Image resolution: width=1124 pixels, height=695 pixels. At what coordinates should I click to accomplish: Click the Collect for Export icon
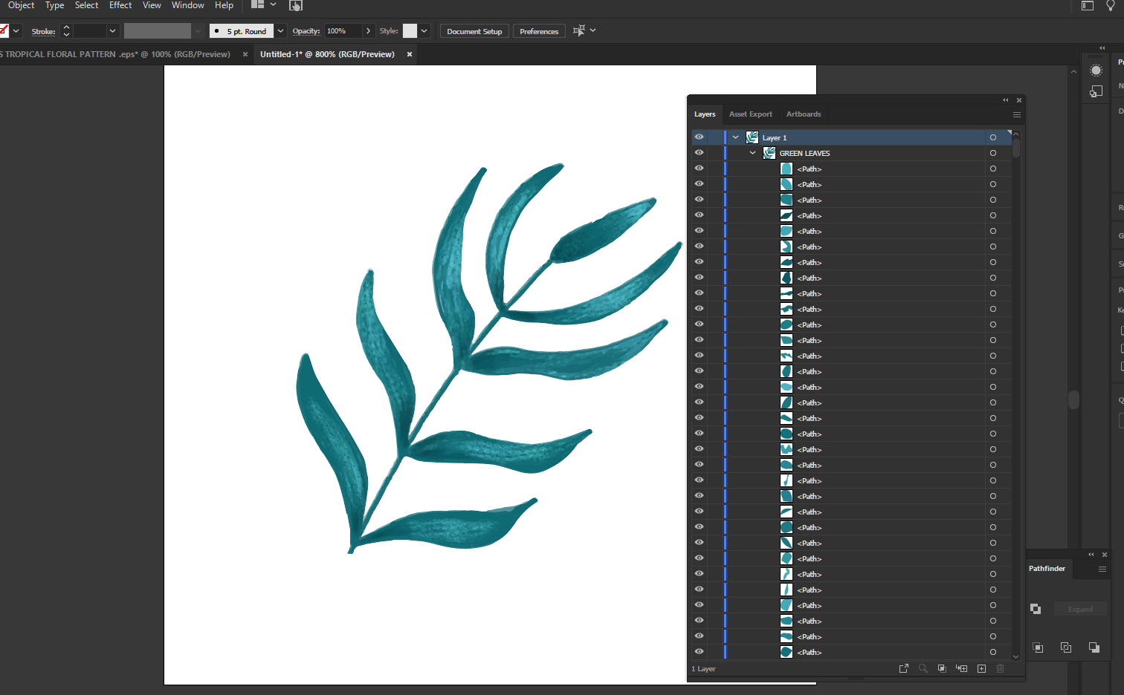[904, 668]
